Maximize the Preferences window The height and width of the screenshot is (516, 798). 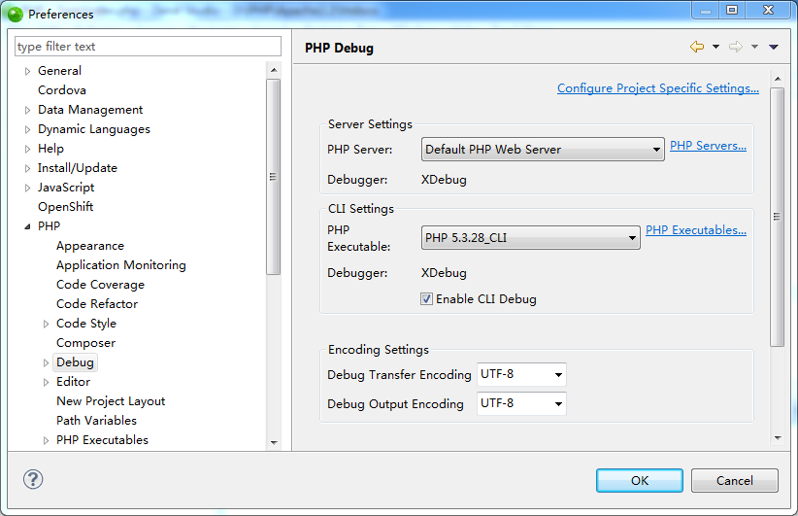point(732,10)
